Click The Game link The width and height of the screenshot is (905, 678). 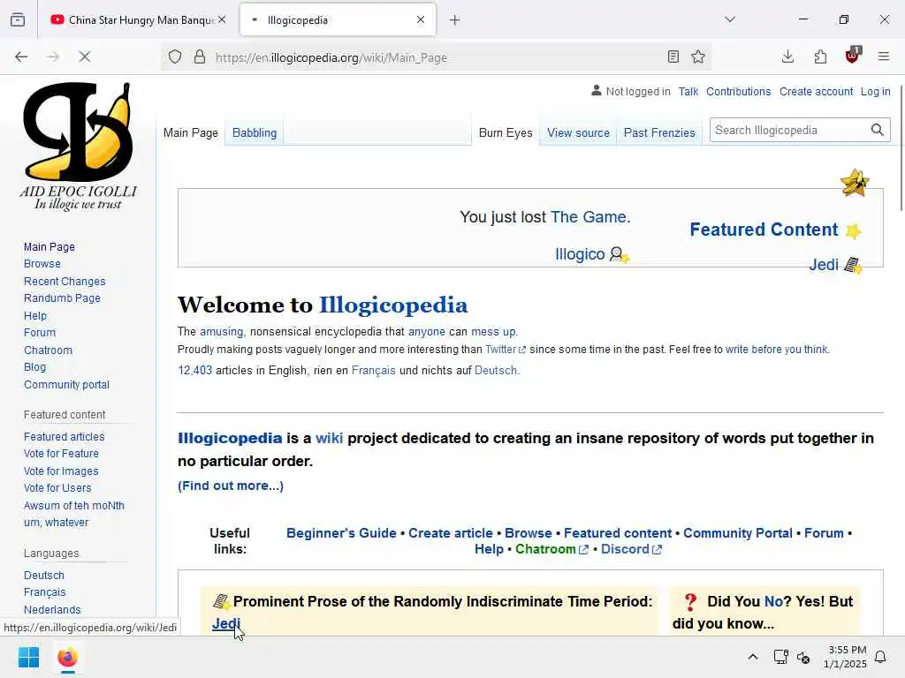(x=588, y=217)
